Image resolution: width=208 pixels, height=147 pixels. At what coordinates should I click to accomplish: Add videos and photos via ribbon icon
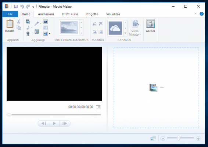pyautogui.click(x=28, y=21)
